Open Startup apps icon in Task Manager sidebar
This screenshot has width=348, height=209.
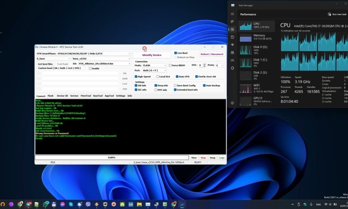point(232,44)
